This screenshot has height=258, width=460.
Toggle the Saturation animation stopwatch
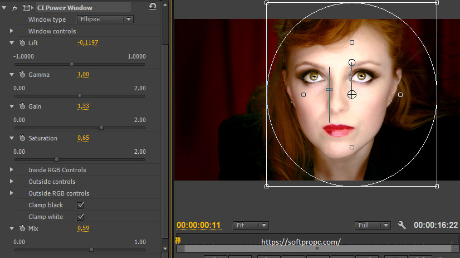click(x=22, y=138)
